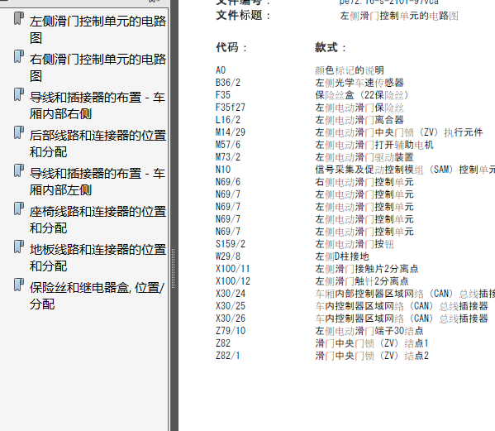
Task: Click description 左侧电动滑门打开辅助电机
Action: tap(374, 145)
